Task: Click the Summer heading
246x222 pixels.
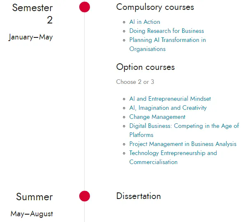Action: [x=34, y=197]
